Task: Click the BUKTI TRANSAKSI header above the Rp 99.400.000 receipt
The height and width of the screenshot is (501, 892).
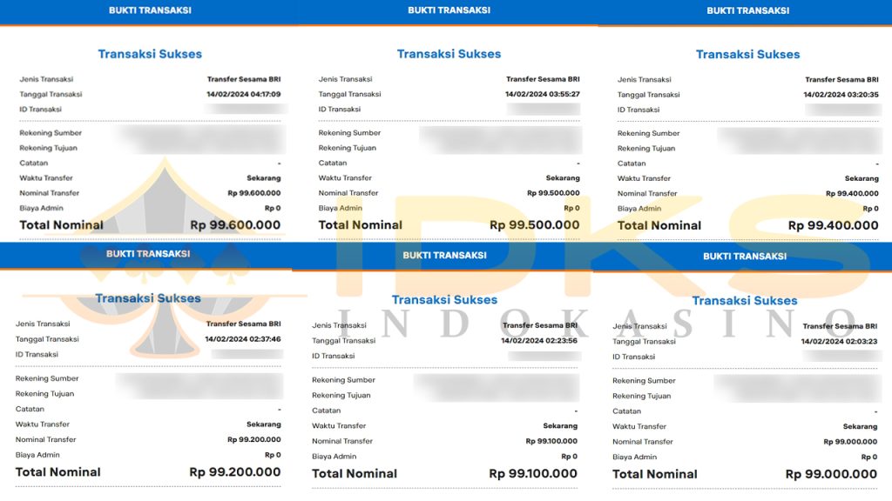Action: [748, 10]
